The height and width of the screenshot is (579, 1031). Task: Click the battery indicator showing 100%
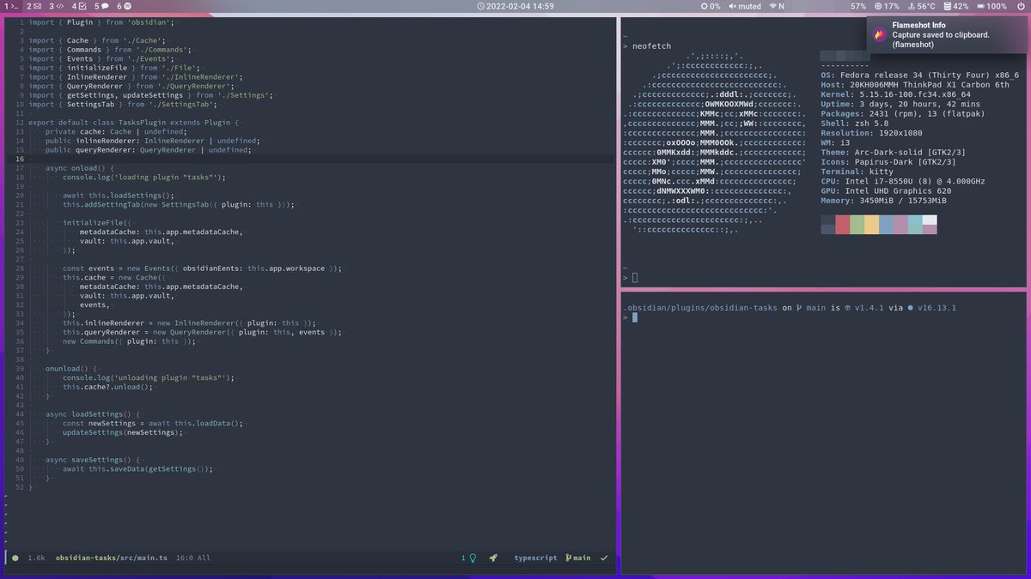click(x=991, y=6)
